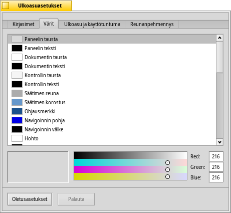Click the blue channel slider knob

[x=167, y=177]
